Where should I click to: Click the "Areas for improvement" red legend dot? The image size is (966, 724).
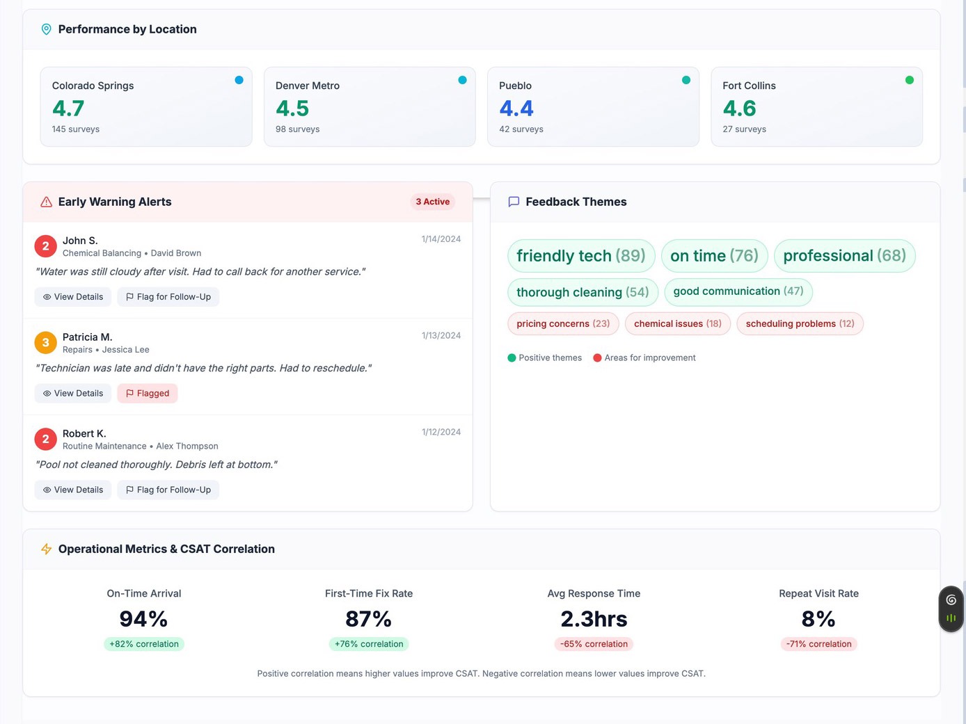pos(597,358)
